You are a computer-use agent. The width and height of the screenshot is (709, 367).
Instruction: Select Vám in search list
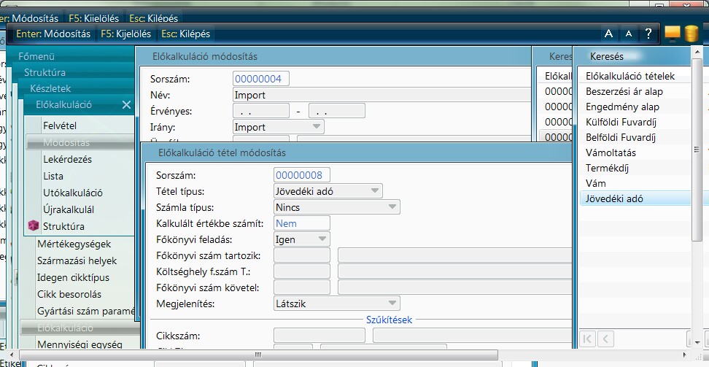[x=595, y=184]
